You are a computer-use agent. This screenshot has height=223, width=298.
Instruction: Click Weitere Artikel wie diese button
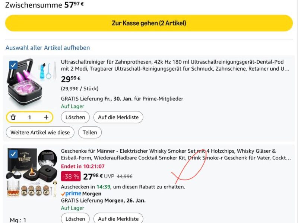point(40,132)
